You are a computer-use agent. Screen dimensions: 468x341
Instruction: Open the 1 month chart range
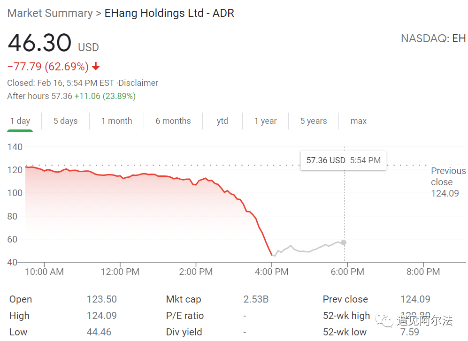point(116,121)
